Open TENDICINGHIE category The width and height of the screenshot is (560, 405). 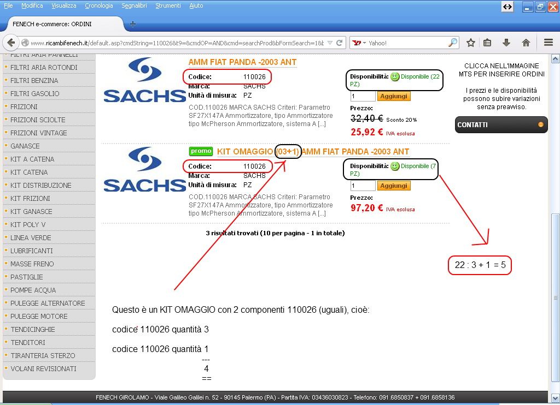pyautogui.click(x=33, y=330)
